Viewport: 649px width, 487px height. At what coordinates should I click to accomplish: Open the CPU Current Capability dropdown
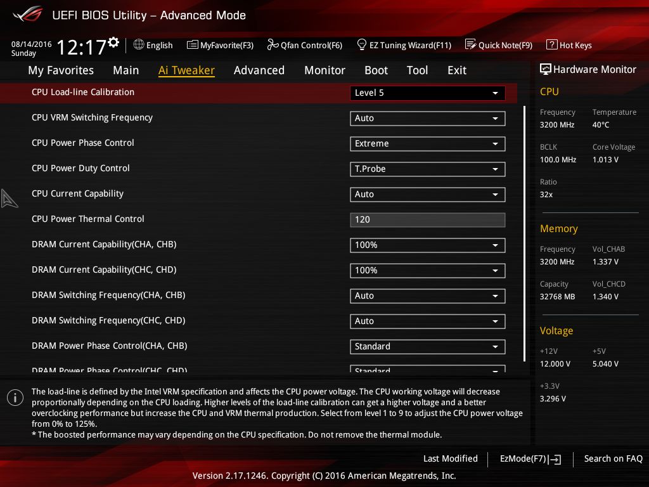click(428, 194)
